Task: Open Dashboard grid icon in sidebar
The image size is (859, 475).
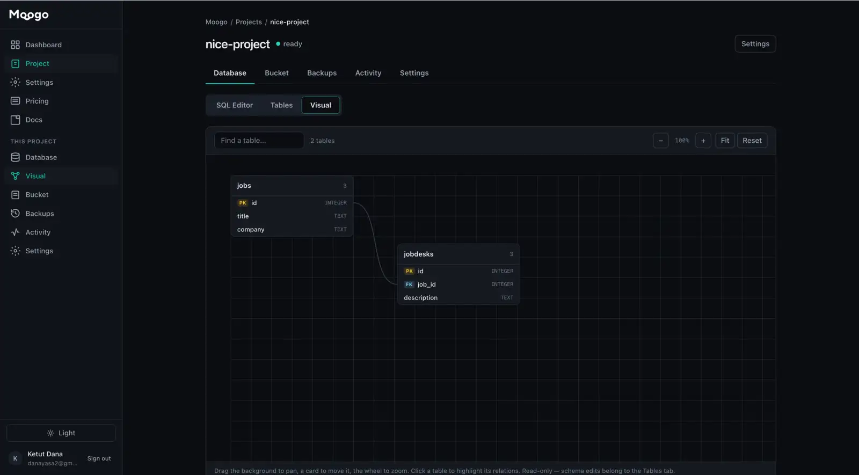Action: 15,45
